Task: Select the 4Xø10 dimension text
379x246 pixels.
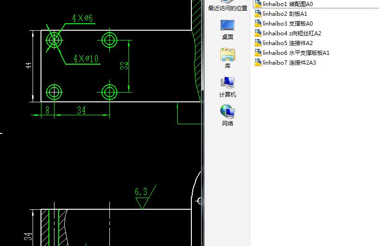Action: tap(86, 59)
